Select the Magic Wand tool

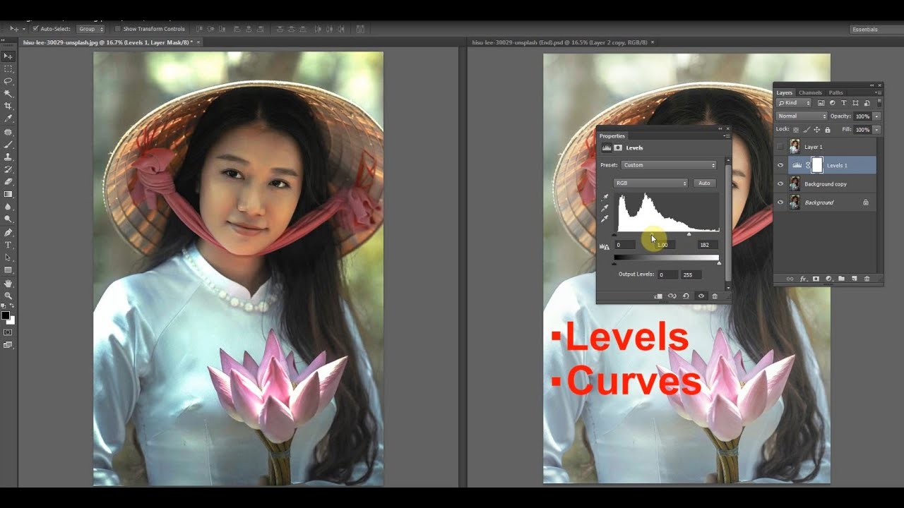[8, 93]
